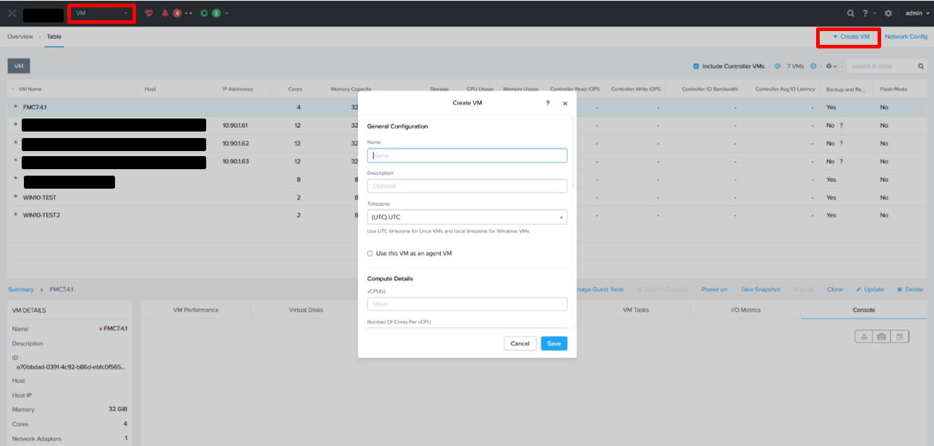Viewport: 934px width, 446px height.
Task: Click the cluster health heart icon
Action: 149,13
